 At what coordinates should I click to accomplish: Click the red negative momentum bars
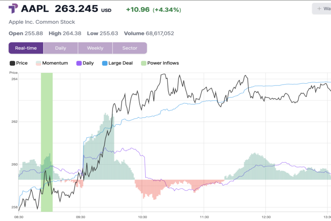click(x=152, y=189)
